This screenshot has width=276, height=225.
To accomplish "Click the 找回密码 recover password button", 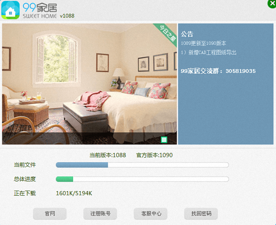I will pyautogui.click(x=201, y=214).
